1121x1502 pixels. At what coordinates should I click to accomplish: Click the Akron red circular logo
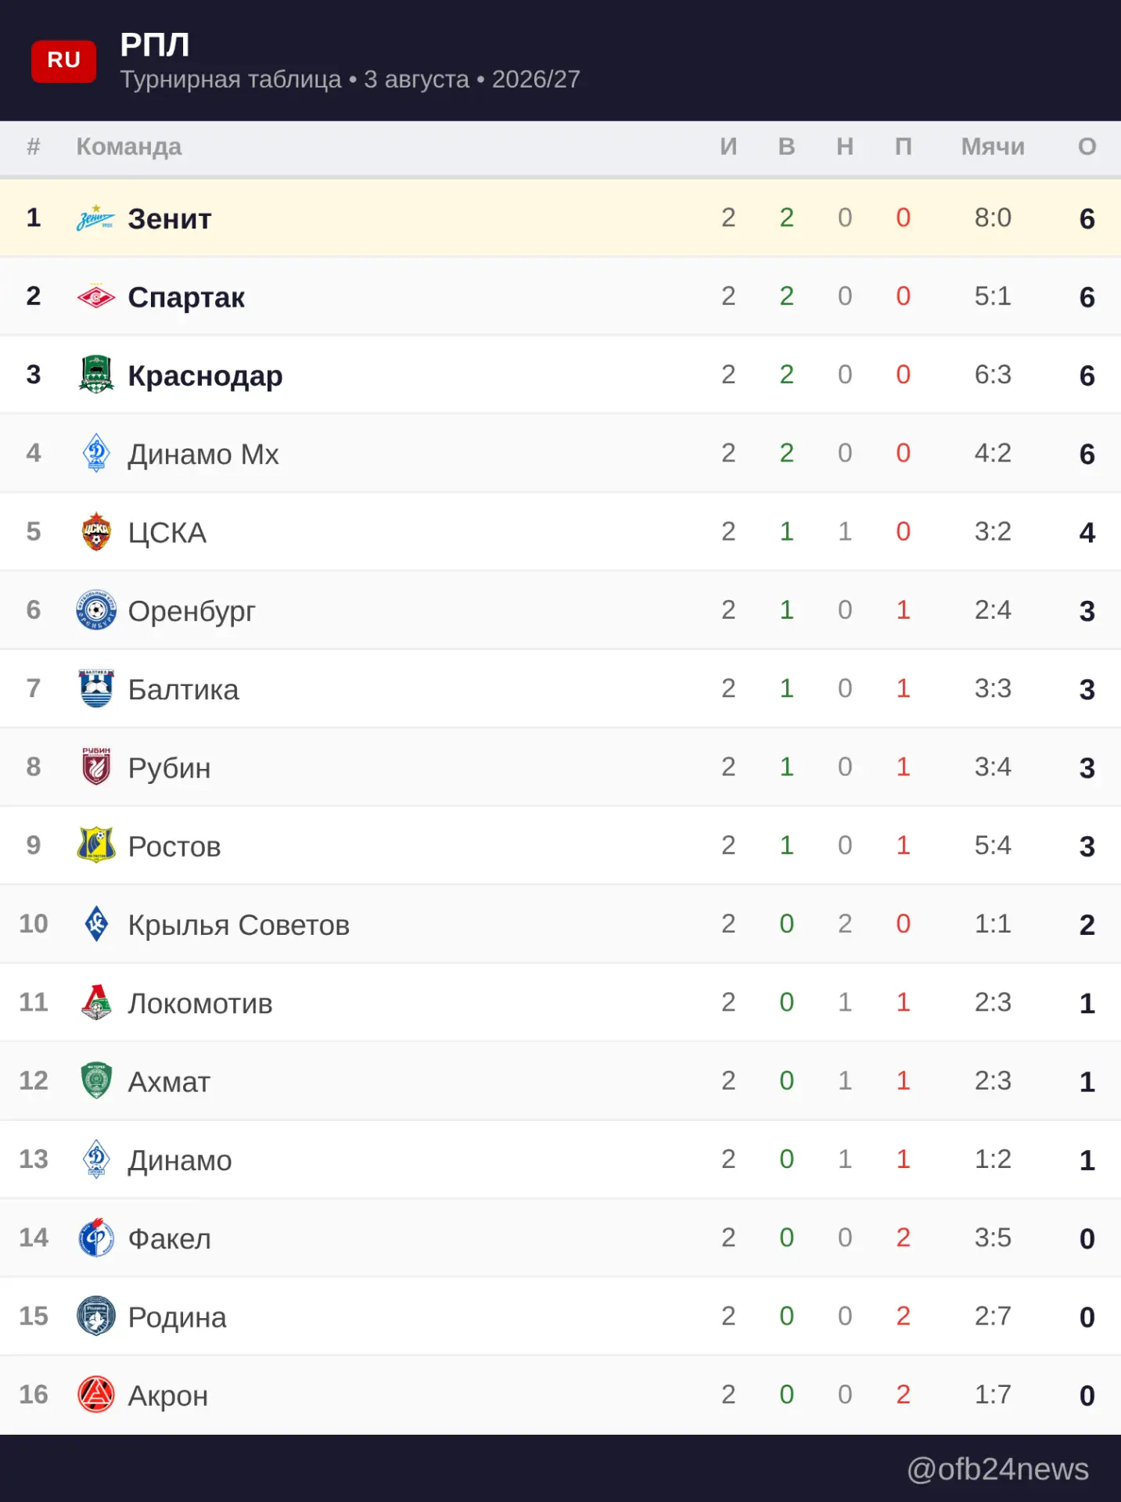click(x=96, y=1394)
